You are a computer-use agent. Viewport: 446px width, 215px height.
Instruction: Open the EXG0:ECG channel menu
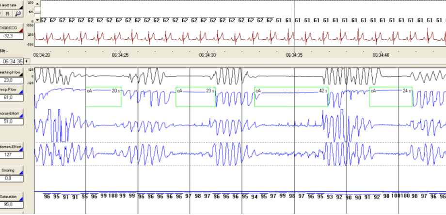(12, 28)
